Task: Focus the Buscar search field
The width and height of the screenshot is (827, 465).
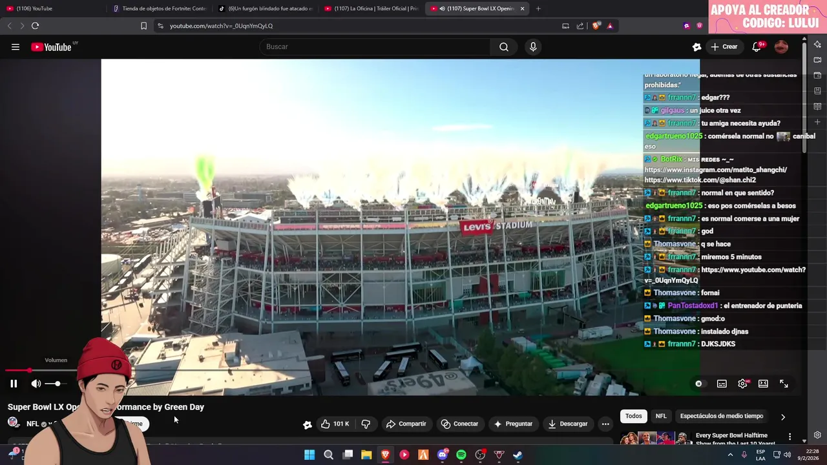Action: click(x=375, y=46)
